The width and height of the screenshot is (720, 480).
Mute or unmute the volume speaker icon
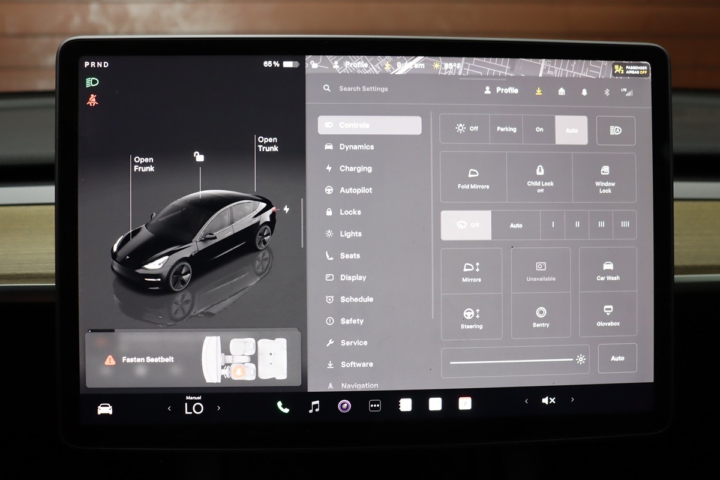point(548,401)
